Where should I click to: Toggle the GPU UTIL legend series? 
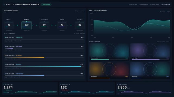click(x=162, y=11)
